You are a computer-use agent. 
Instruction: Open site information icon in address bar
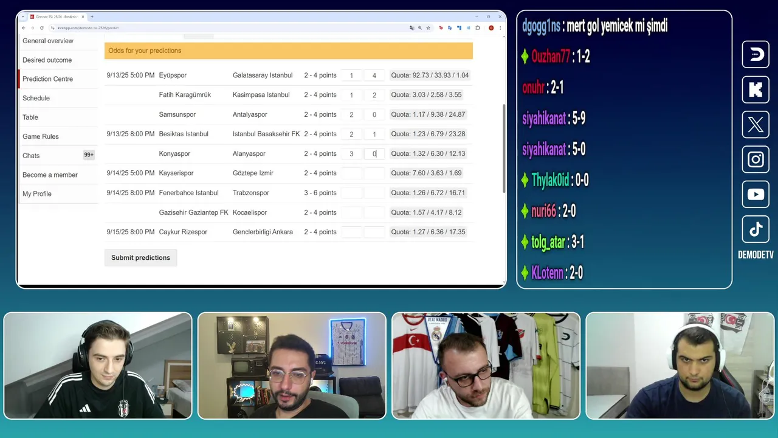pyautogui.click(x=53, y=28)
